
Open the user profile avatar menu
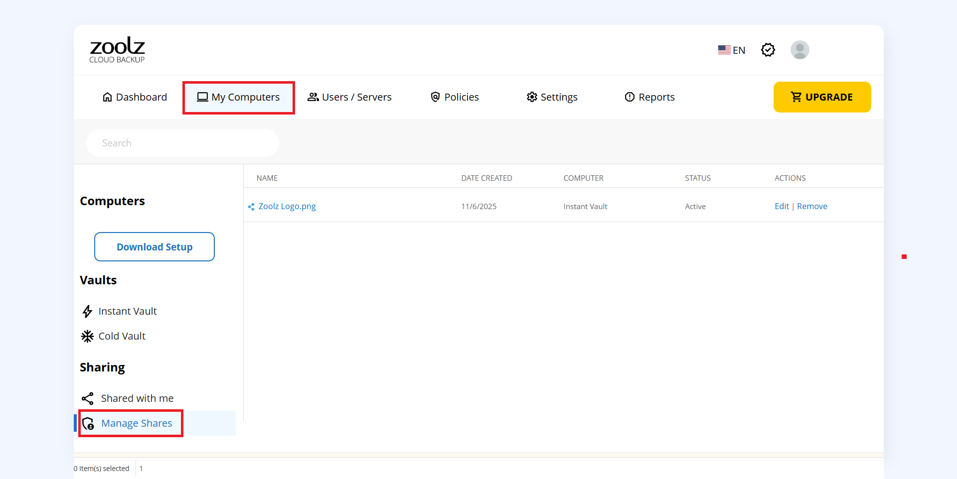tap(799, 50)
